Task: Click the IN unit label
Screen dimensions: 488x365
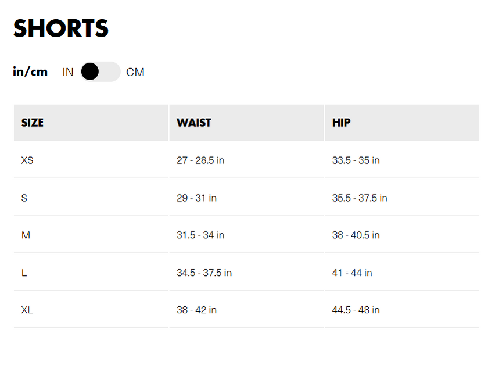Action: point(68,73)
